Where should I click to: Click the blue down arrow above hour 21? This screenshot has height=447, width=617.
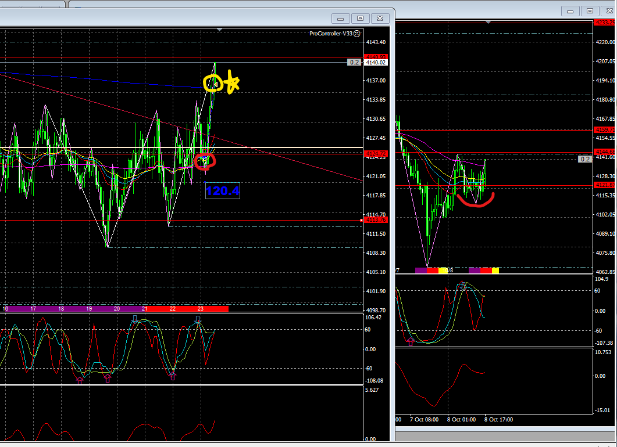pyautogui.click(x=135, y=319)
